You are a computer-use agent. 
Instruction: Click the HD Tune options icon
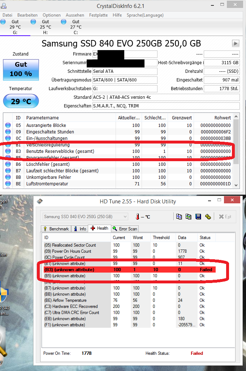(208, 216)
